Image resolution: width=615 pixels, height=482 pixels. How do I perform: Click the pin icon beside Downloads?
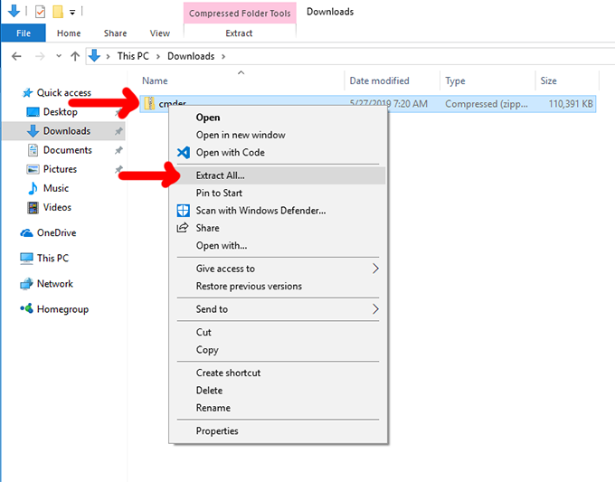(118, 131)
